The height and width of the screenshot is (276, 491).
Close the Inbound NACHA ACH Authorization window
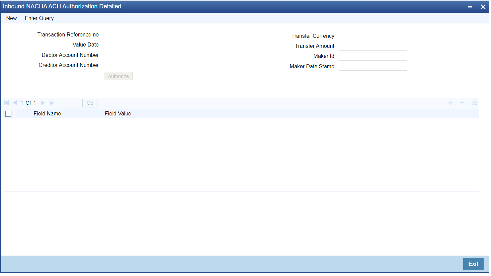tap(483, 7)
